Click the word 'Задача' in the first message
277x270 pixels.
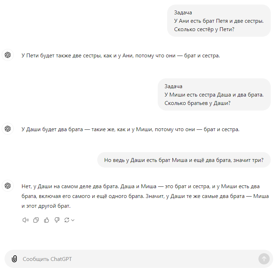[183, 13]
